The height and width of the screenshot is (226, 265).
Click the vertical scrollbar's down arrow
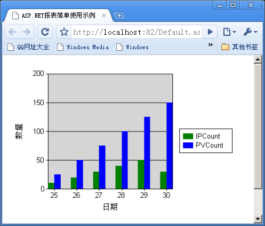click(x=258, y=219)
